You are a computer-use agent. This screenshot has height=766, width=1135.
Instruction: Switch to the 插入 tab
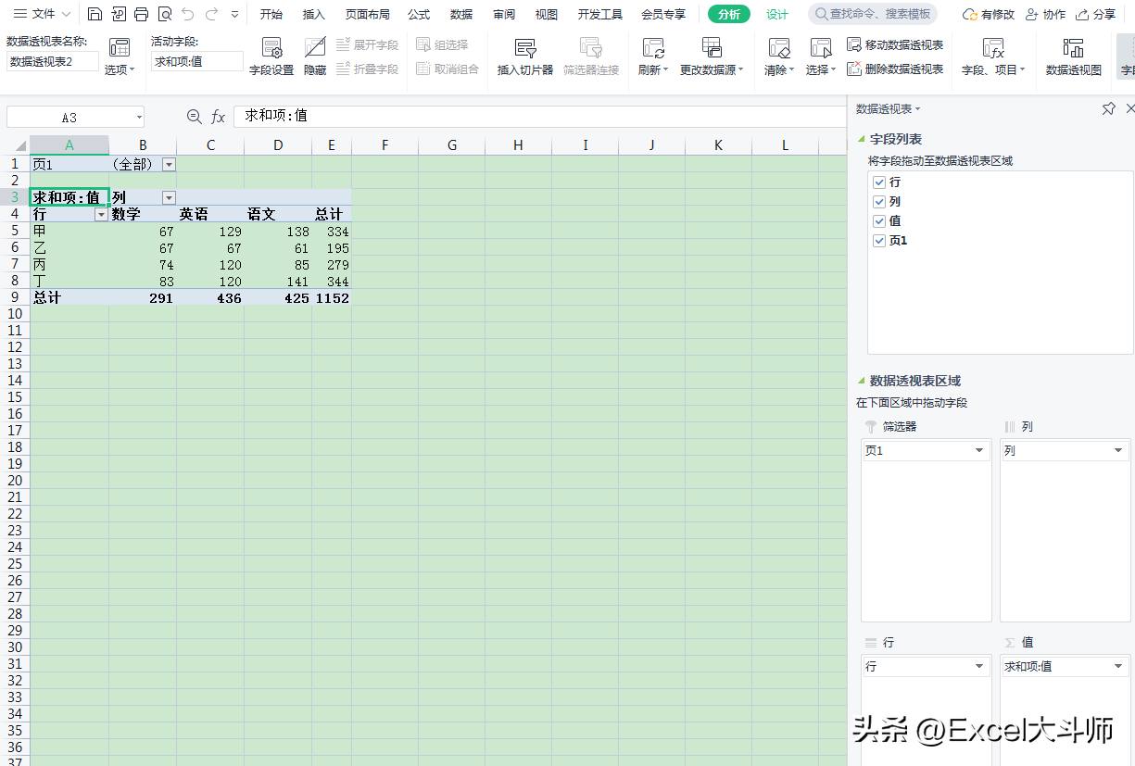pyautogui.click(x=314, y=14)
